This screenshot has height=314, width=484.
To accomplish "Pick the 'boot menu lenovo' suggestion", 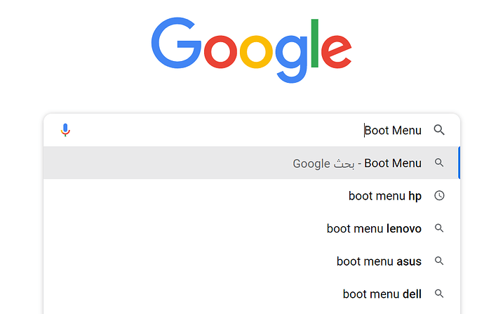I will [x=374, y=228].
